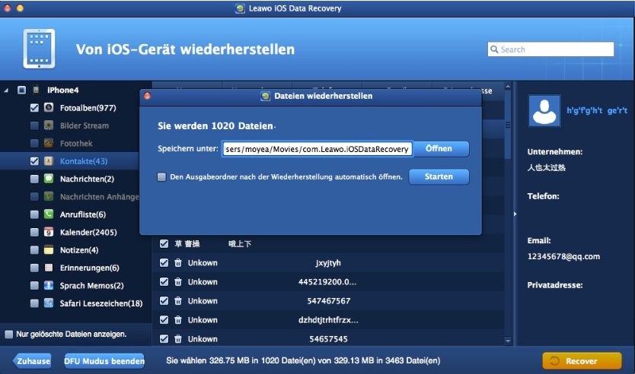The image size is (635, 374).
Task: Click the DFU Mudus beenden button
Action: [104, 361]
